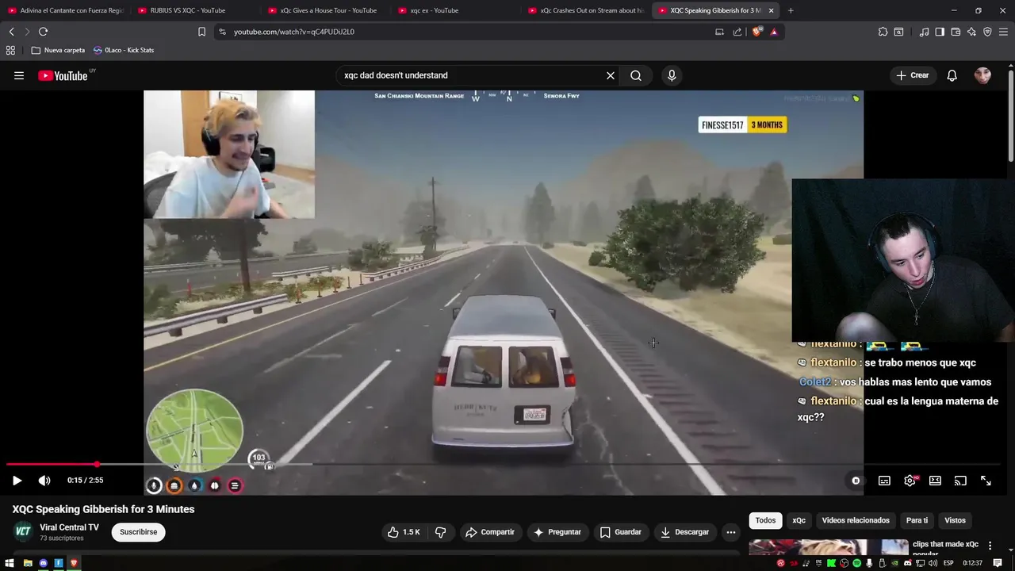Start voice search with microphone
Image resolution: width=1015 pixels, height=571 pixels.
(x=672, y=75)
